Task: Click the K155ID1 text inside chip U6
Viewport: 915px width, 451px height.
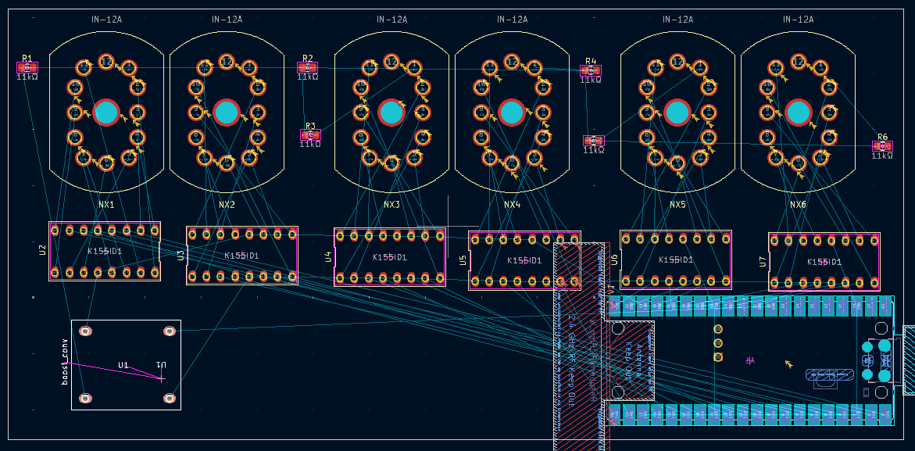Action: point(676,260)
